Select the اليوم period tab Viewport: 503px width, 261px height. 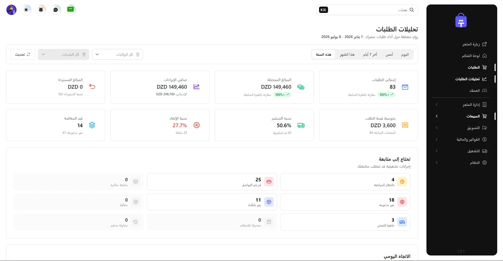[404, 54]
